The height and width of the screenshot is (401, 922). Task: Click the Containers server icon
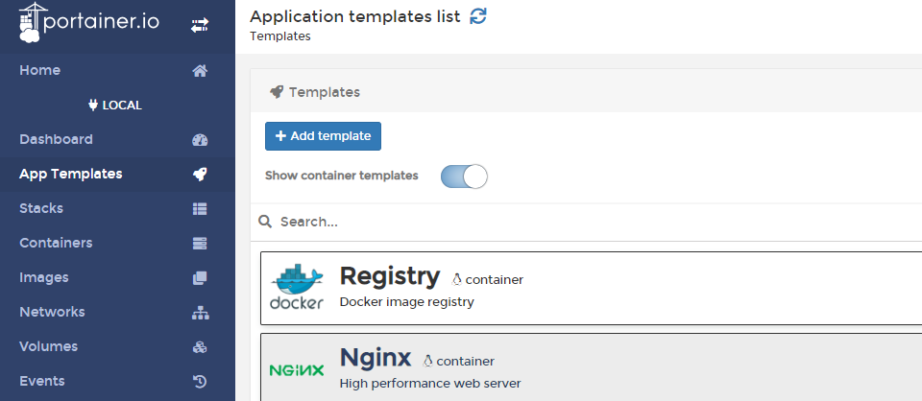click(200, 244)
